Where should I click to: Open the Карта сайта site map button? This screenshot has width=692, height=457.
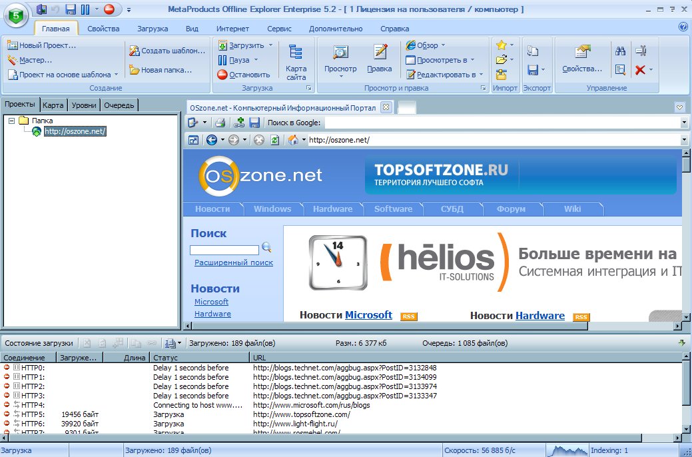coord(296,62)
